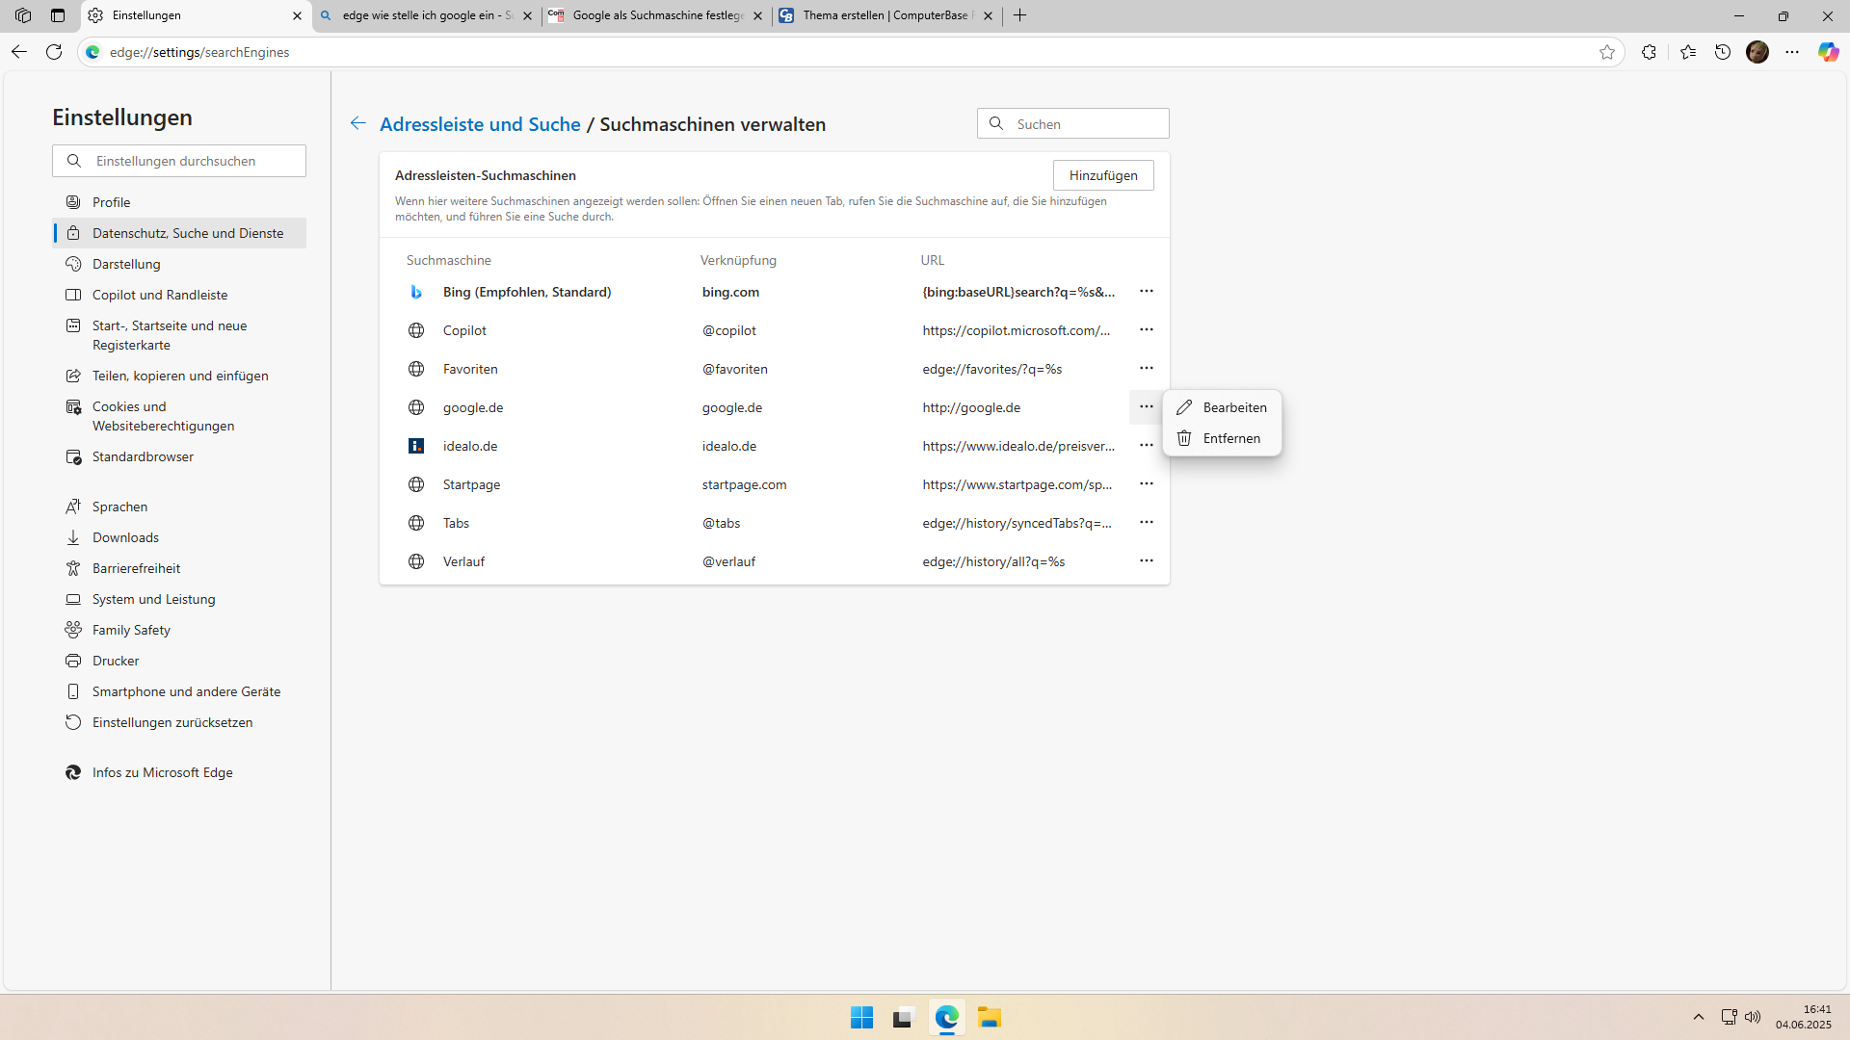Open Edge settings and more menu
1850x1040 pixels.
point(1792,52)
